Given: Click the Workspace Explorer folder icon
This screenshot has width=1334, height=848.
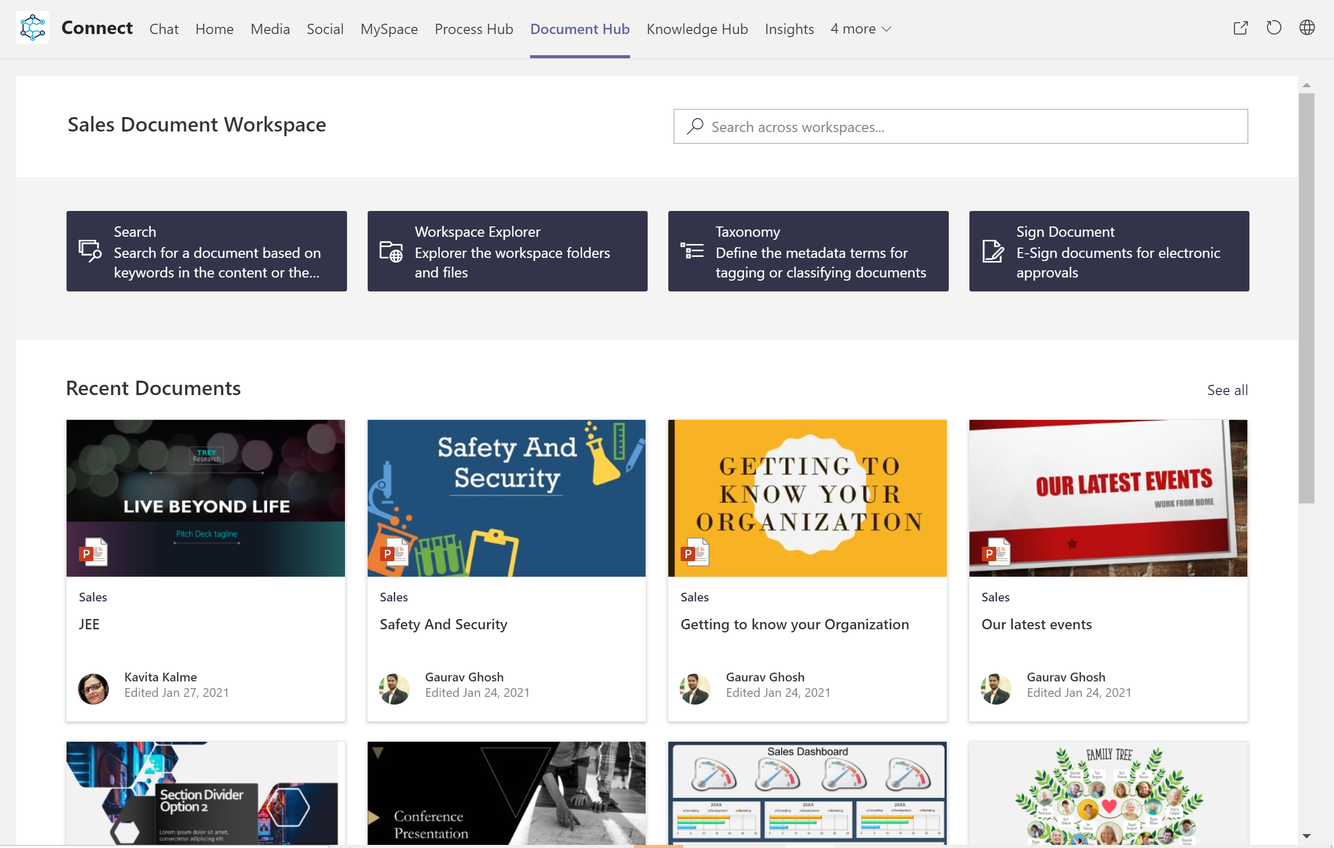Looking at the screenshot, I should tap(390, 252).
